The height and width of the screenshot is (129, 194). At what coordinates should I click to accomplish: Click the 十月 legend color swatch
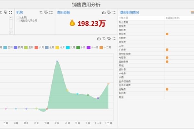click(x=78, y=47)
